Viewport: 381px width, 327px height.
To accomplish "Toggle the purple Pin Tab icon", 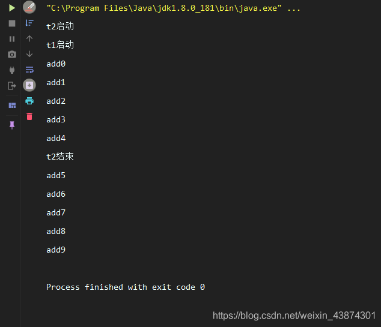I will click(12, 125).
